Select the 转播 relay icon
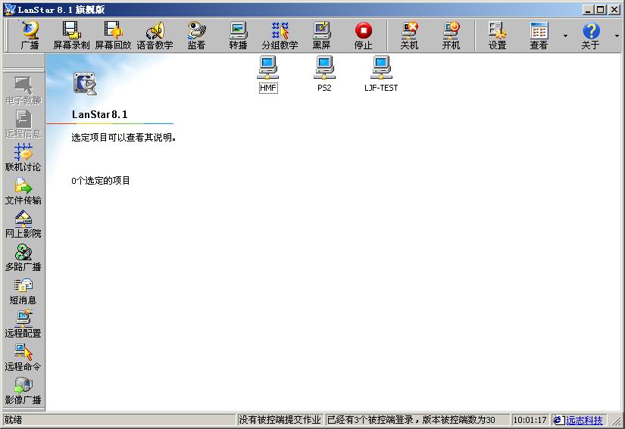 coord(238,35)
